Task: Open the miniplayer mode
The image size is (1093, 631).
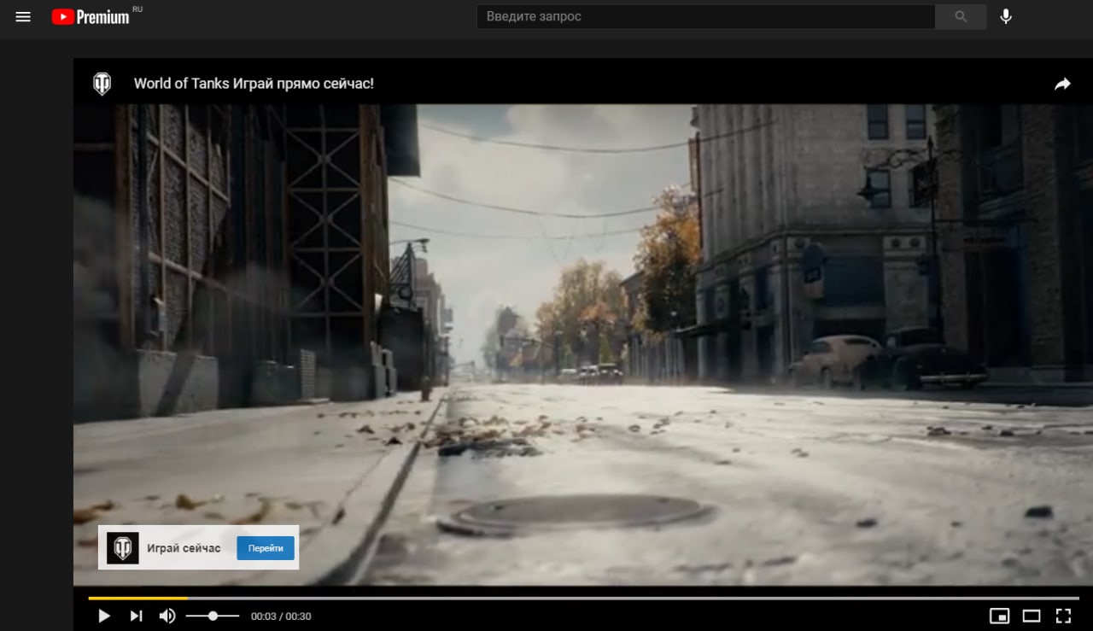Action: (999, 616)
